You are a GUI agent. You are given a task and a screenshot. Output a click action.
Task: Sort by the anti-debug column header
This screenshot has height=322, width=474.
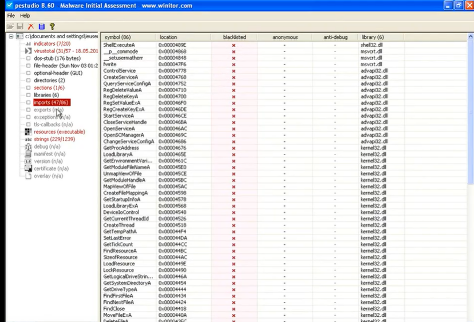[335, 37]
